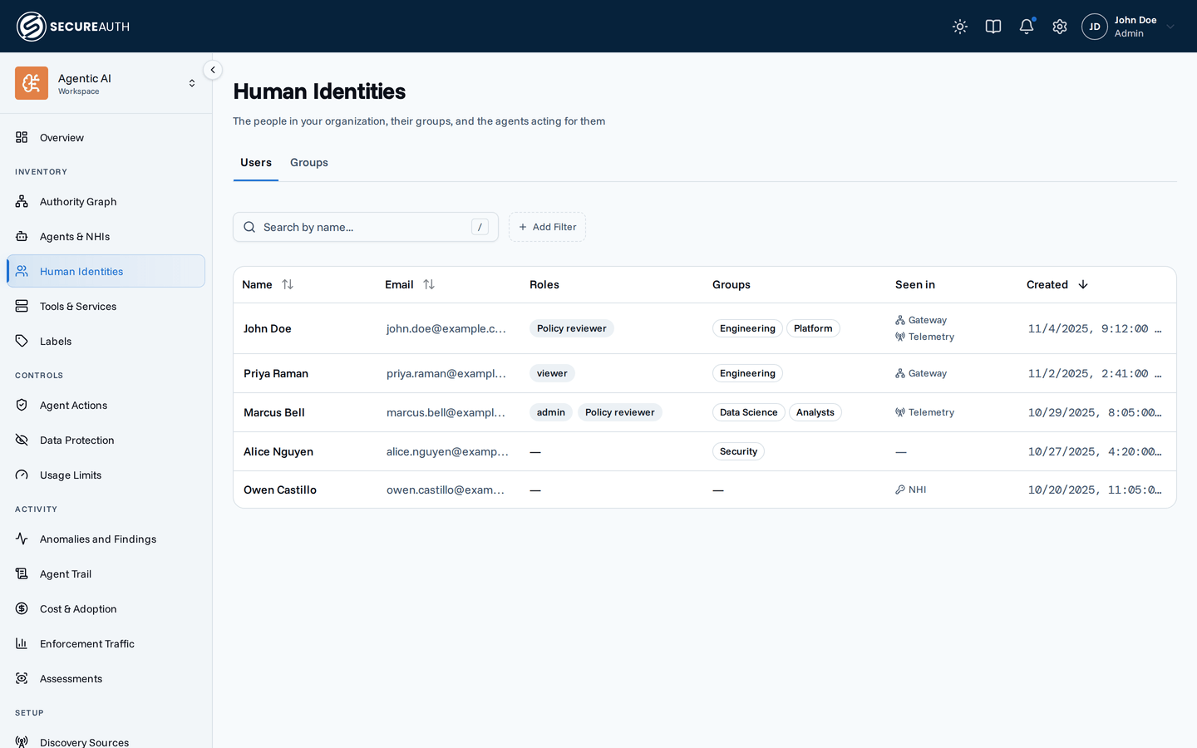Open Authority Graph in the sidebar
This screenshot has height=748, width=1197.
(x=106, y=202)
